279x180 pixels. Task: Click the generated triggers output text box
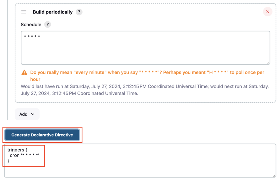[x=140, y=160]
